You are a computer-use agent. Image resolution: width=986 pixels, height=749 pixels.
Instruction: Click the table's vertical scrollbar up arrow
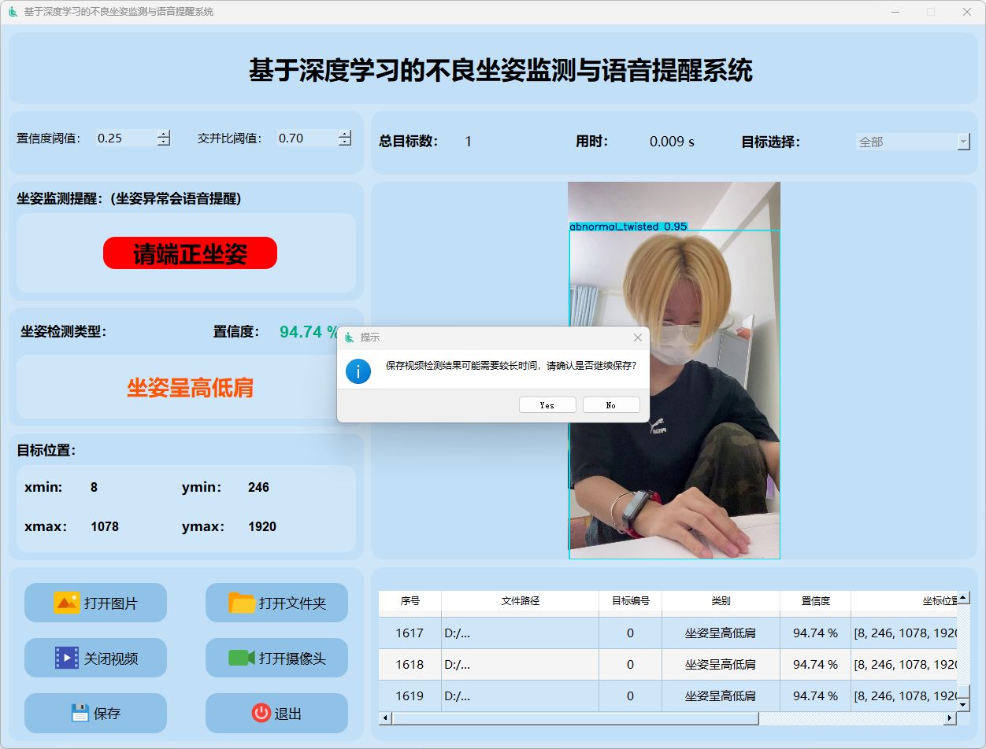point(963,598)
